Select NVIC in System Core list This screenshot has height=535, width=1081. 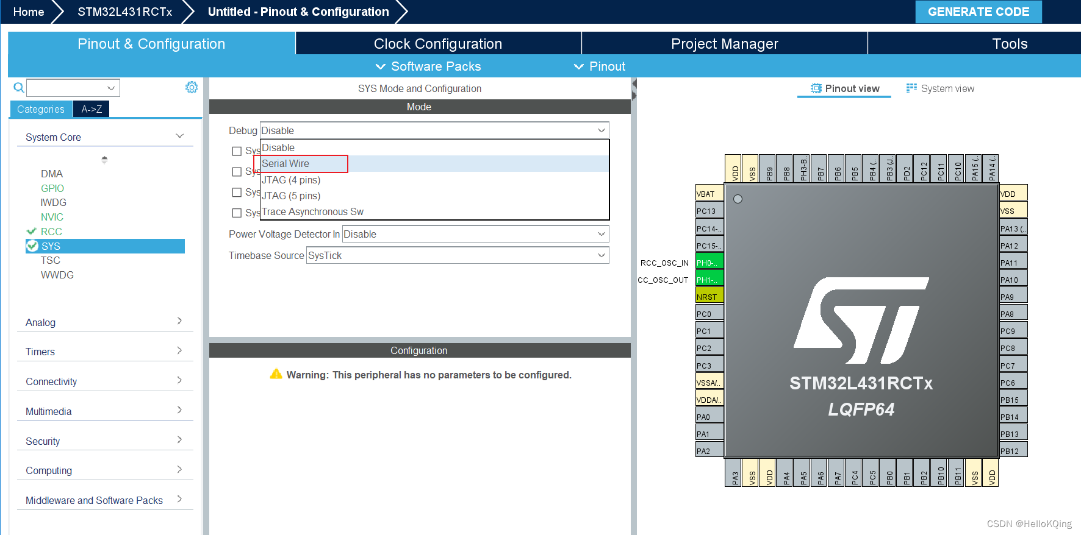point(52,217)
